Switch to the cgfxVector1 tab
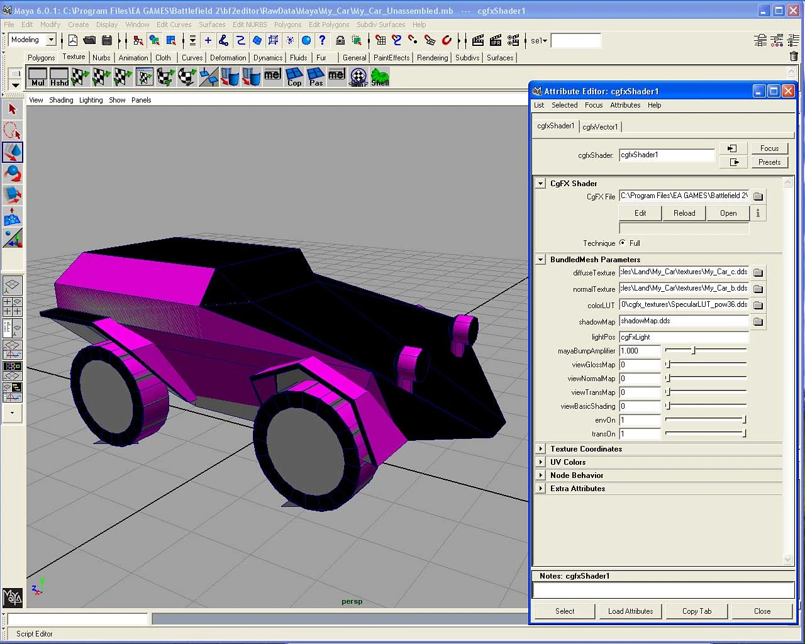Viewport: 805px width, 644px height. pyautogui.click(x=600, y=126)
